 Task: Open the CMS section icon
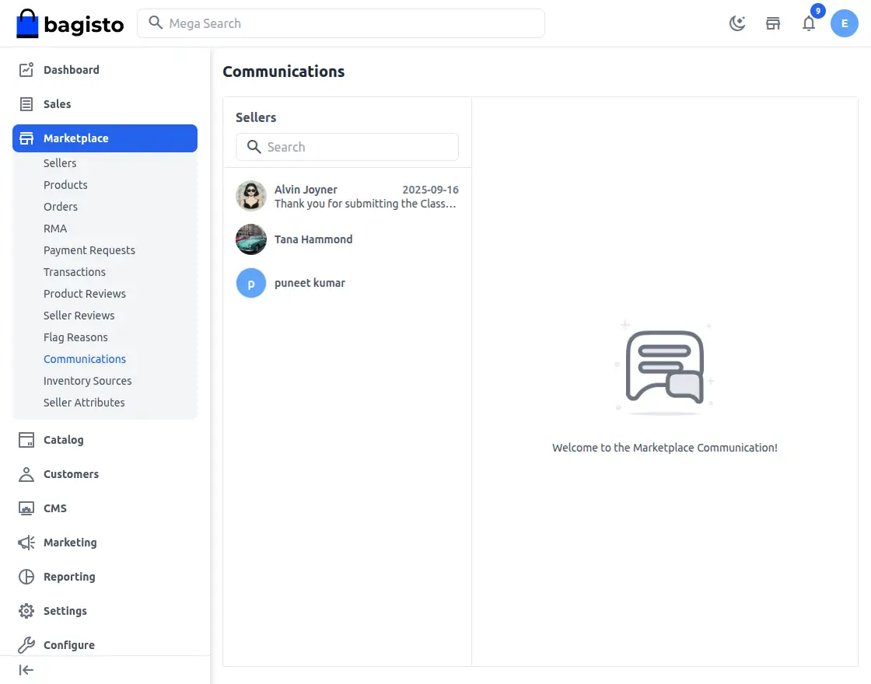pyautogui.click(x=24, y=508)
